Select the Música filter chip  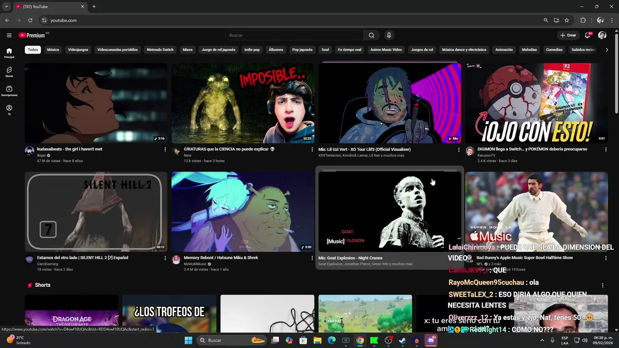tap(53, 50)
